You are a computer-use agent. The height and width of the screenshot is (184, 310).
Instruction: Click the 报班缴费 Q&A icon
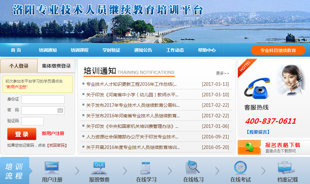[x=99, y=168]
